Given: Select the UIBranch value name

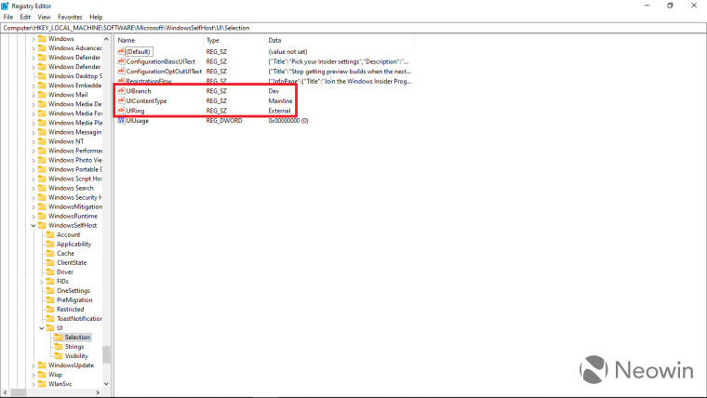Looking at the screenshot, I should pos(139,91).
